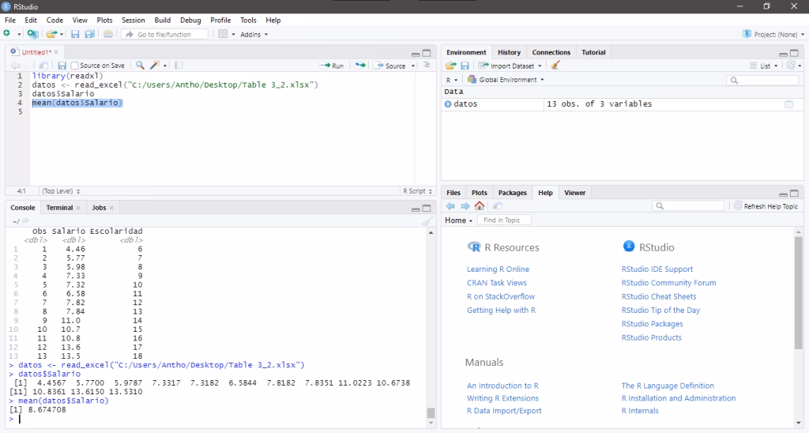Open the CRAN Task Views link
The width and height of the screenshot is (809, 433).
coord(497,283)
